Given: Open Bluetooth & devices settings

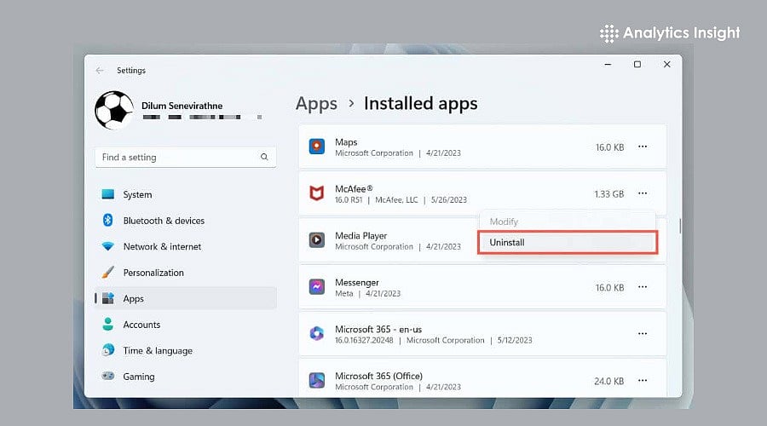Looking at the screenshot, I should tap(164, 221).
